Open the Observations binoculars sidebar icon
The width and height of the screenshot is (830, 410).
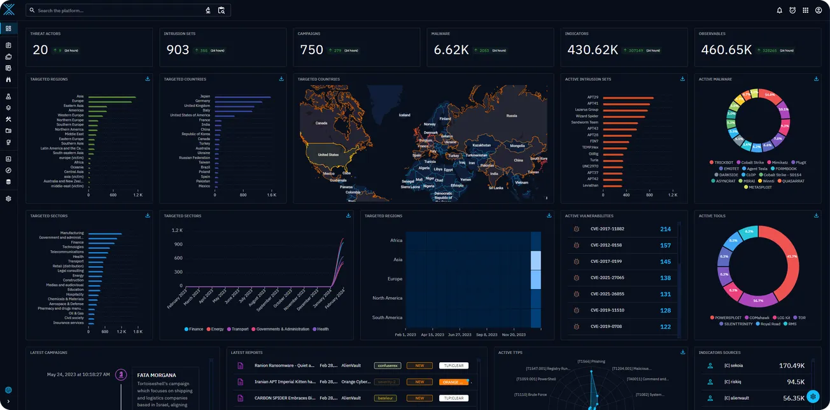pos(8,80)
